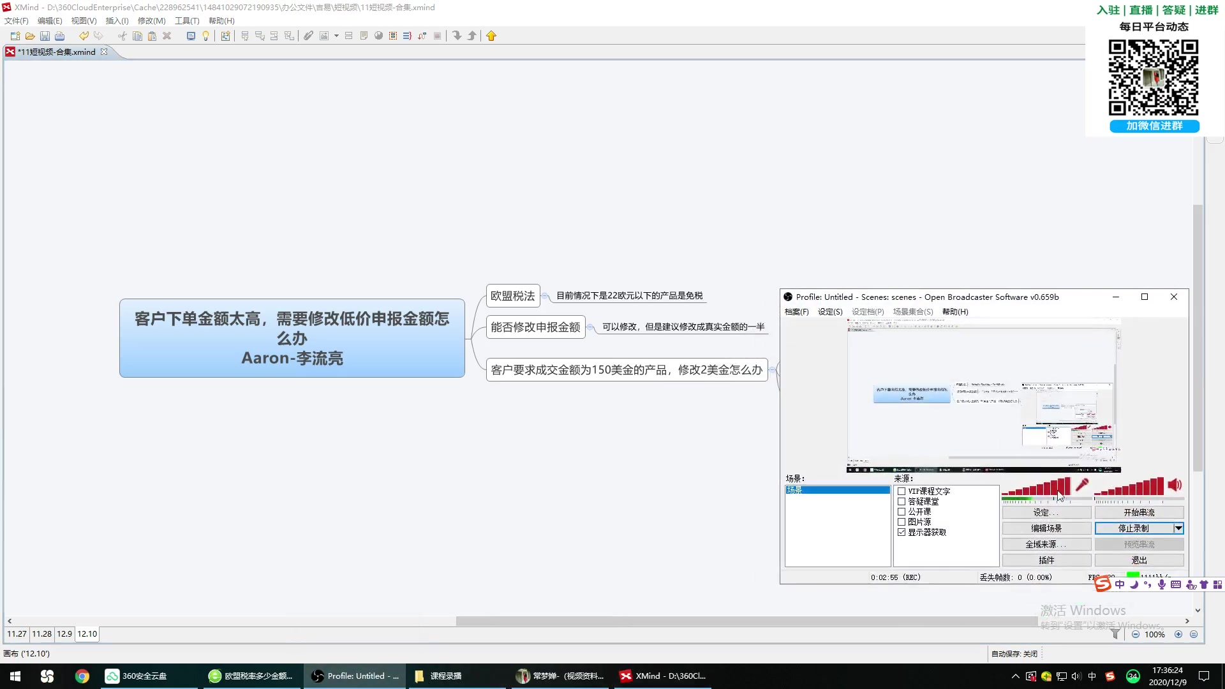The height and width of the screenshot is (689, 1225).
Task: Click the OBS desktop speaker icon
Action: (x=1175, y=485)
